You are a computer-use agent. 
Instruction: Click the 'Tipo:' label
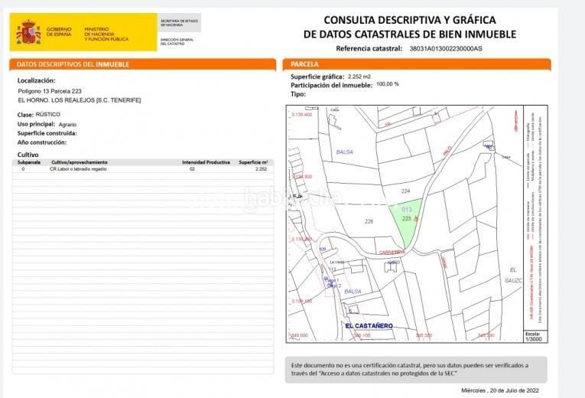[x=298, y=94]
